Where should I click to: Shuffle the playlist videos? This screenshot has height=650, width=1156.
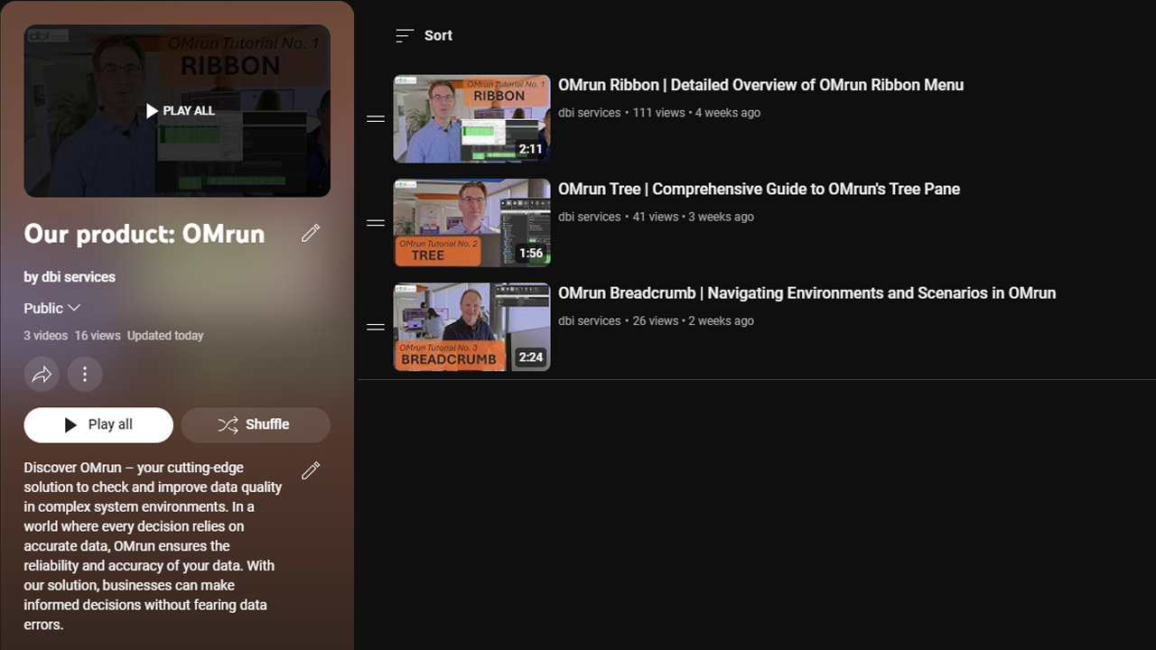coord(256,425)
